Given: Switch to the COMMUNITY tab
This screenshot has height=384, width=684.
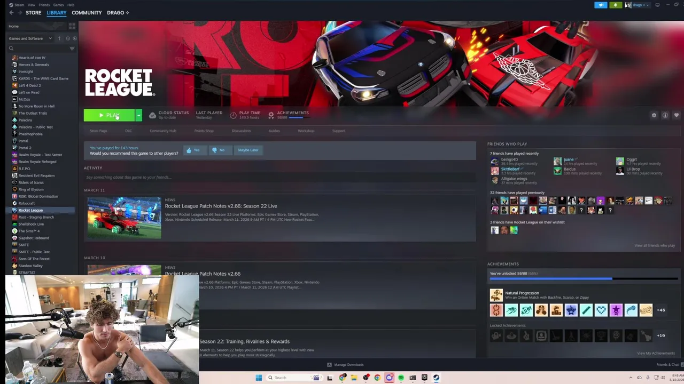Looking at the screenshot, I should click(87, 13).
